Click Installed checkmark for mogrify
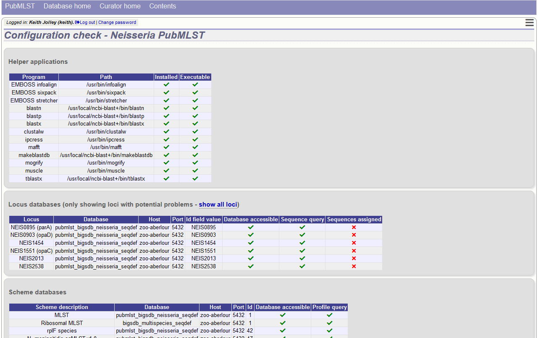This screenshot has width=538, height=338. click(166, 163)
